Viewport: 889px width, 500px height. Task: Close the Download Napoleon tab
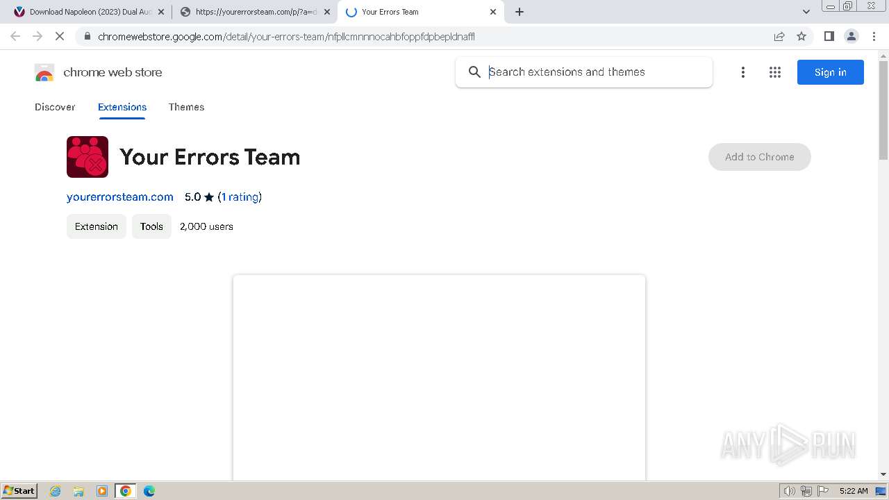point(161,12)
